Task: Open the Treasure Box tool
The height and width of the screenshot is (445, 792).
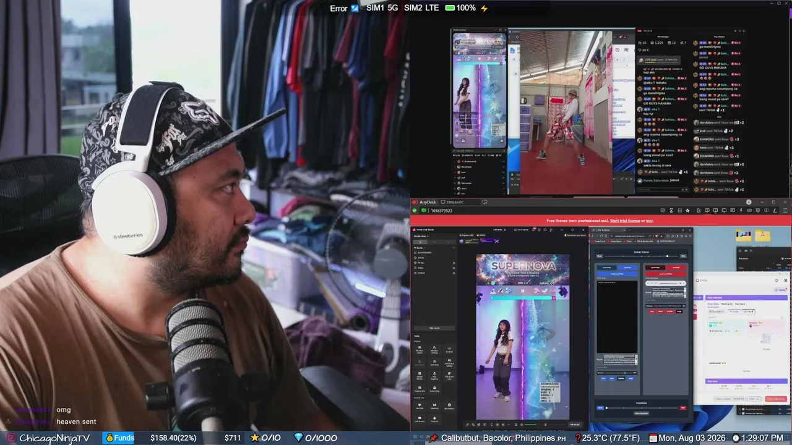Action: 420,389
